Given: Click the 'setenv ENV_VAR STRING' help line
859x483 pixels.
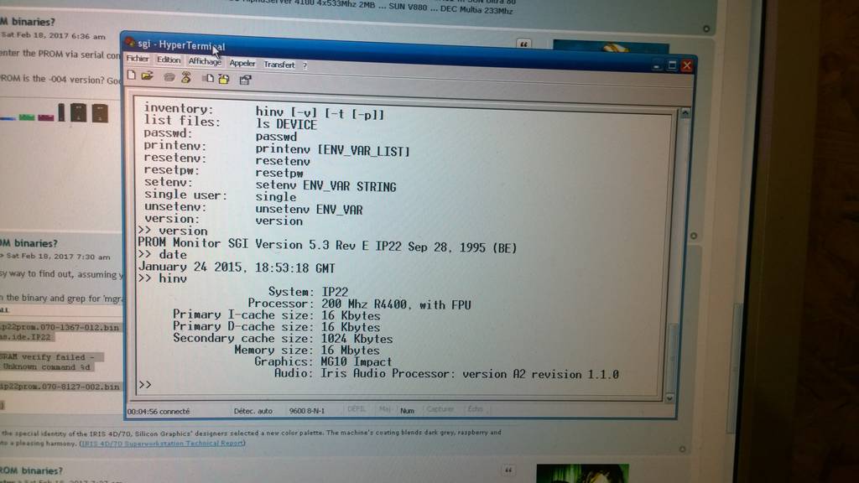Looking at the screenshot, I should click(x=270, y=184).
